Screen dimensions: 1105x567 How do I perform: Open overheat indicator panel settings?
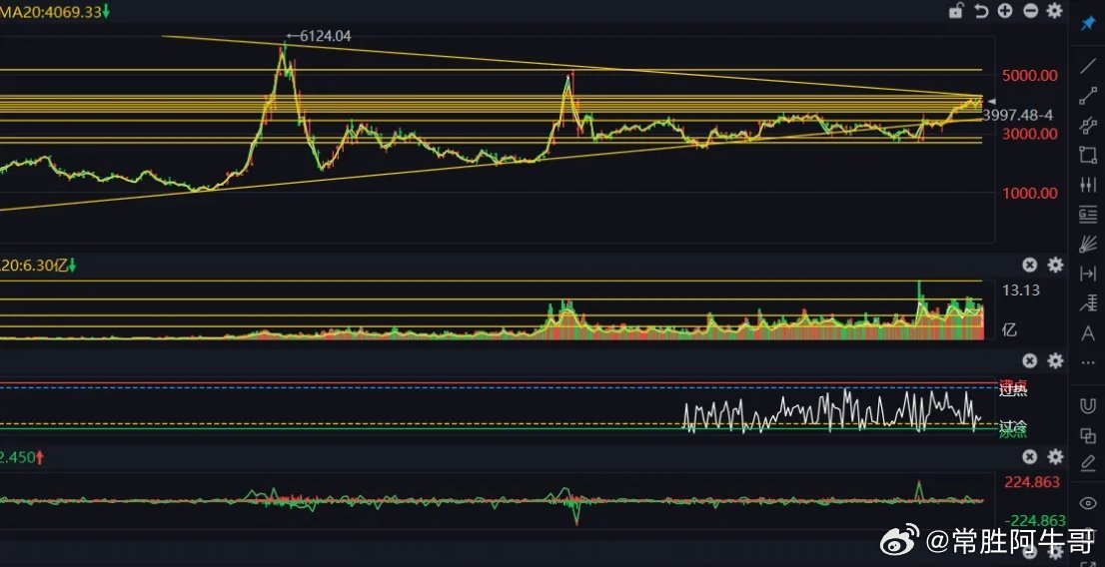pos(1055,360)
